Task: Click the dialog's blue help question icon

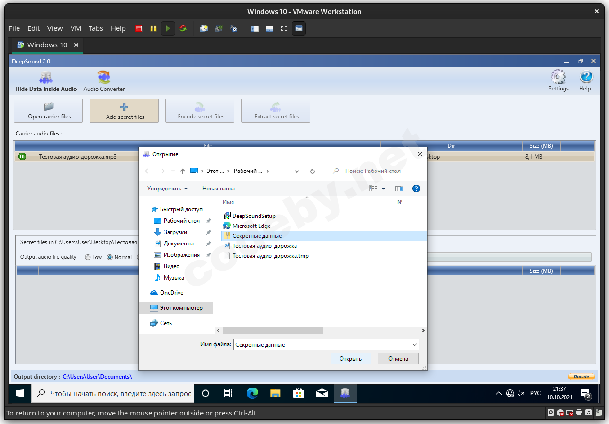Action: pyautogui.click(x=416, y=189)
